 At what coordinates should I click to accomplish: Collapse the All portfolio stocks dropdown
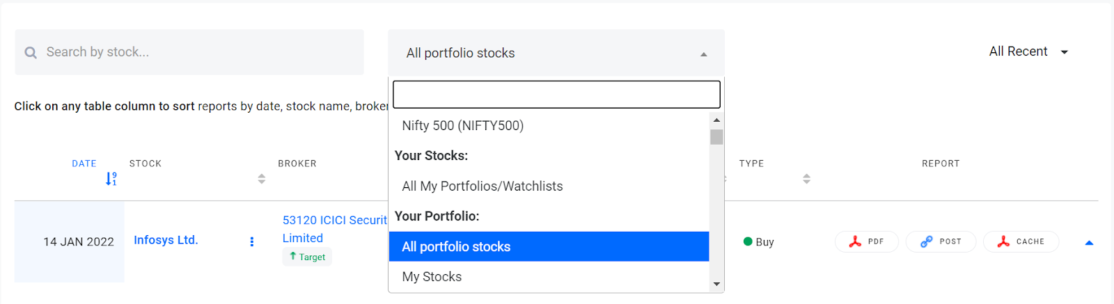pos(703,54)
